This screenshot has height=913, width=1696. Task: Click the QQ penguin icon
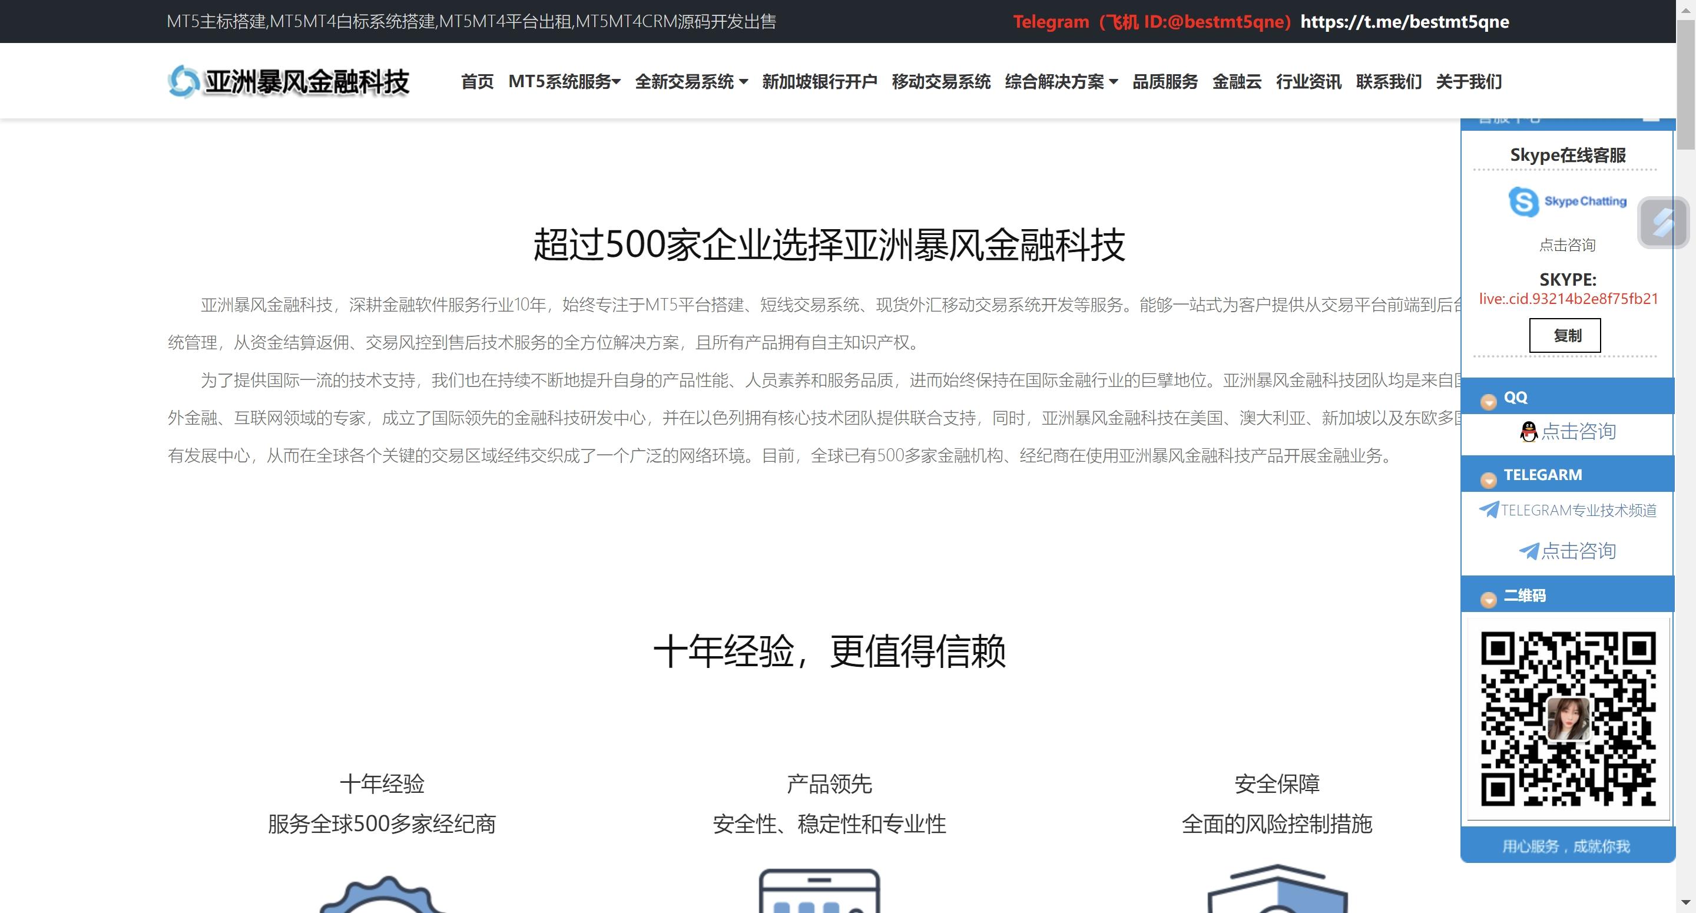click(x=1529, y=432)
